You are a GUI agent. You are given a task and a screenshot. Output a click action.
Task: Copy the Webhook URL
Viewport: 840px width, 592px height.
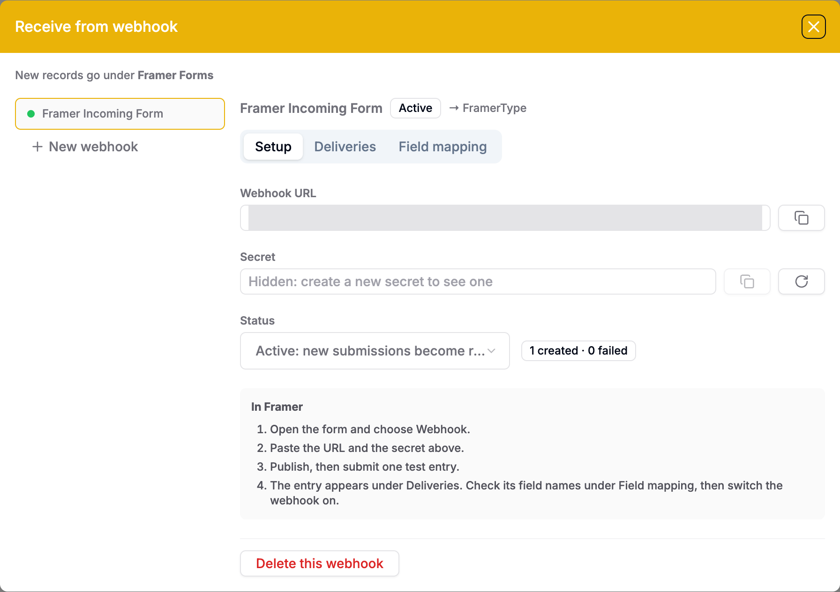[801, 218]
